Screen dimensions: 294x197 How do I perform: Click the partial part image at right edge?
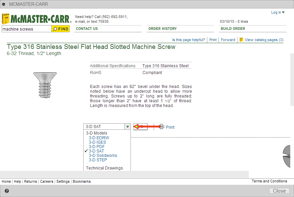[x=288, y=157]
